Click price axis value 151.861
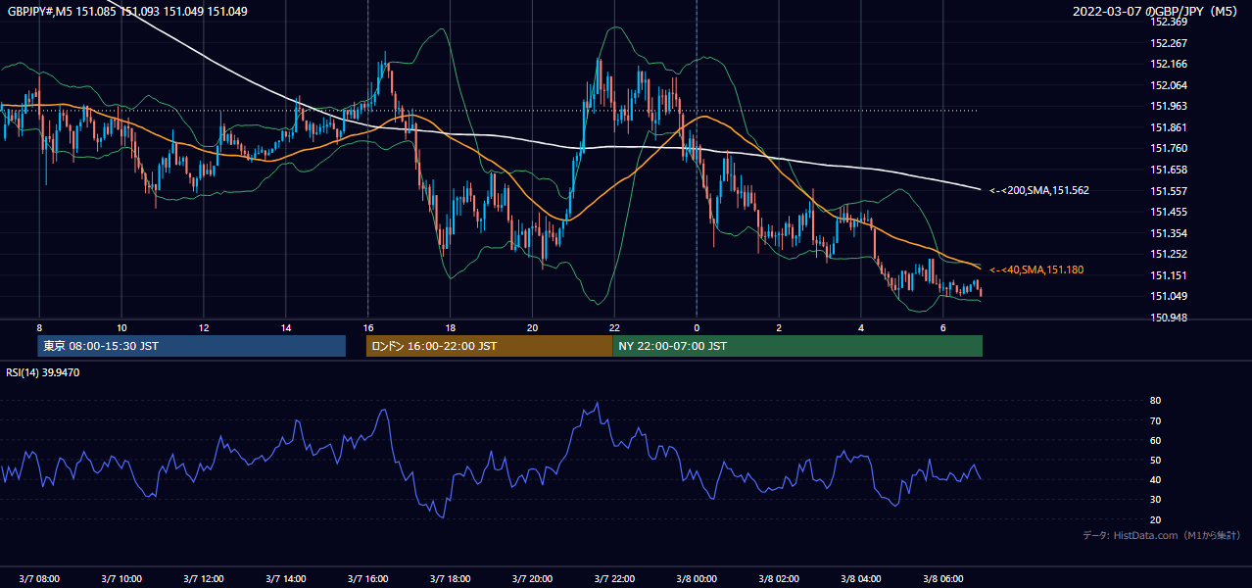This screenshot has height=588, width=1252. coord(1168,127)
